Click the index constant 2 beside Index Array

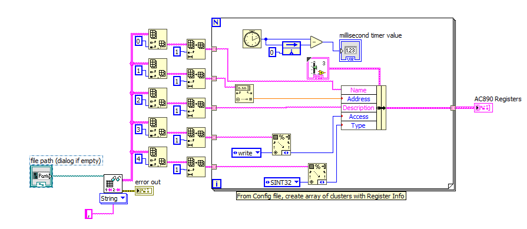[x=138, y=101]
